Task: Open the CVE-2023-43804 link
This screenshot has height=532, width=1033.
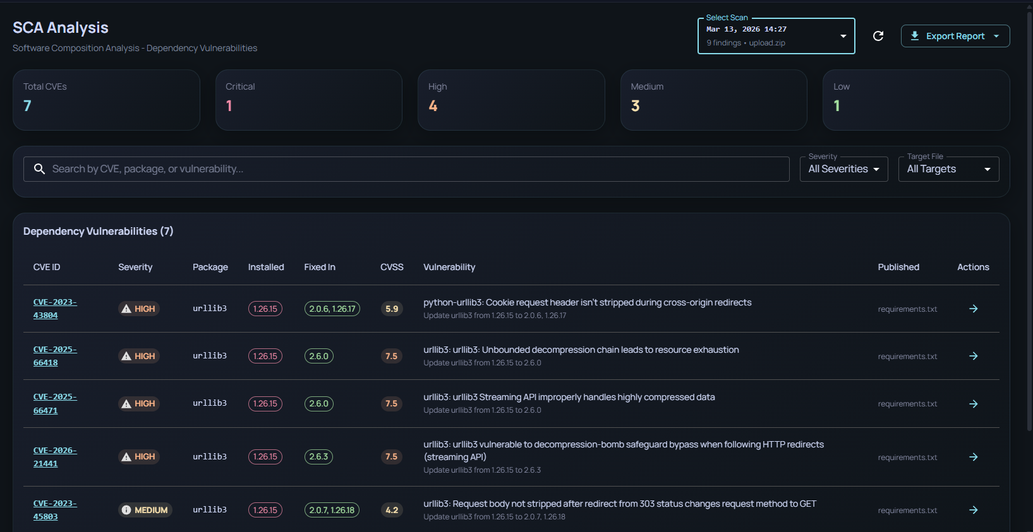Action: (x=54, y=309)
